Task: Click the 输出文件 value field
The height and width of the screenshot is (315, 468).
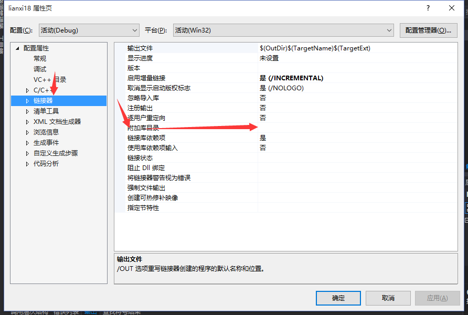Action: (358, 48)
